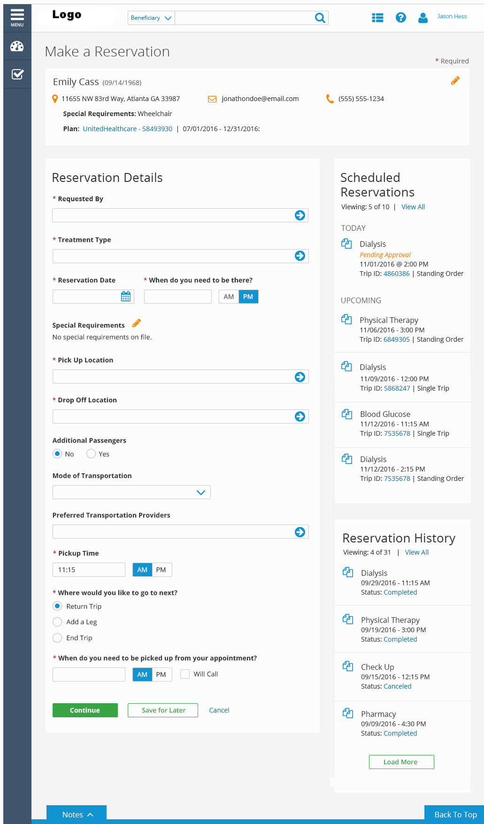The image size is (484, 824).
Task: Click the Pick Up Location arrow icon
Action: [300, 377]
